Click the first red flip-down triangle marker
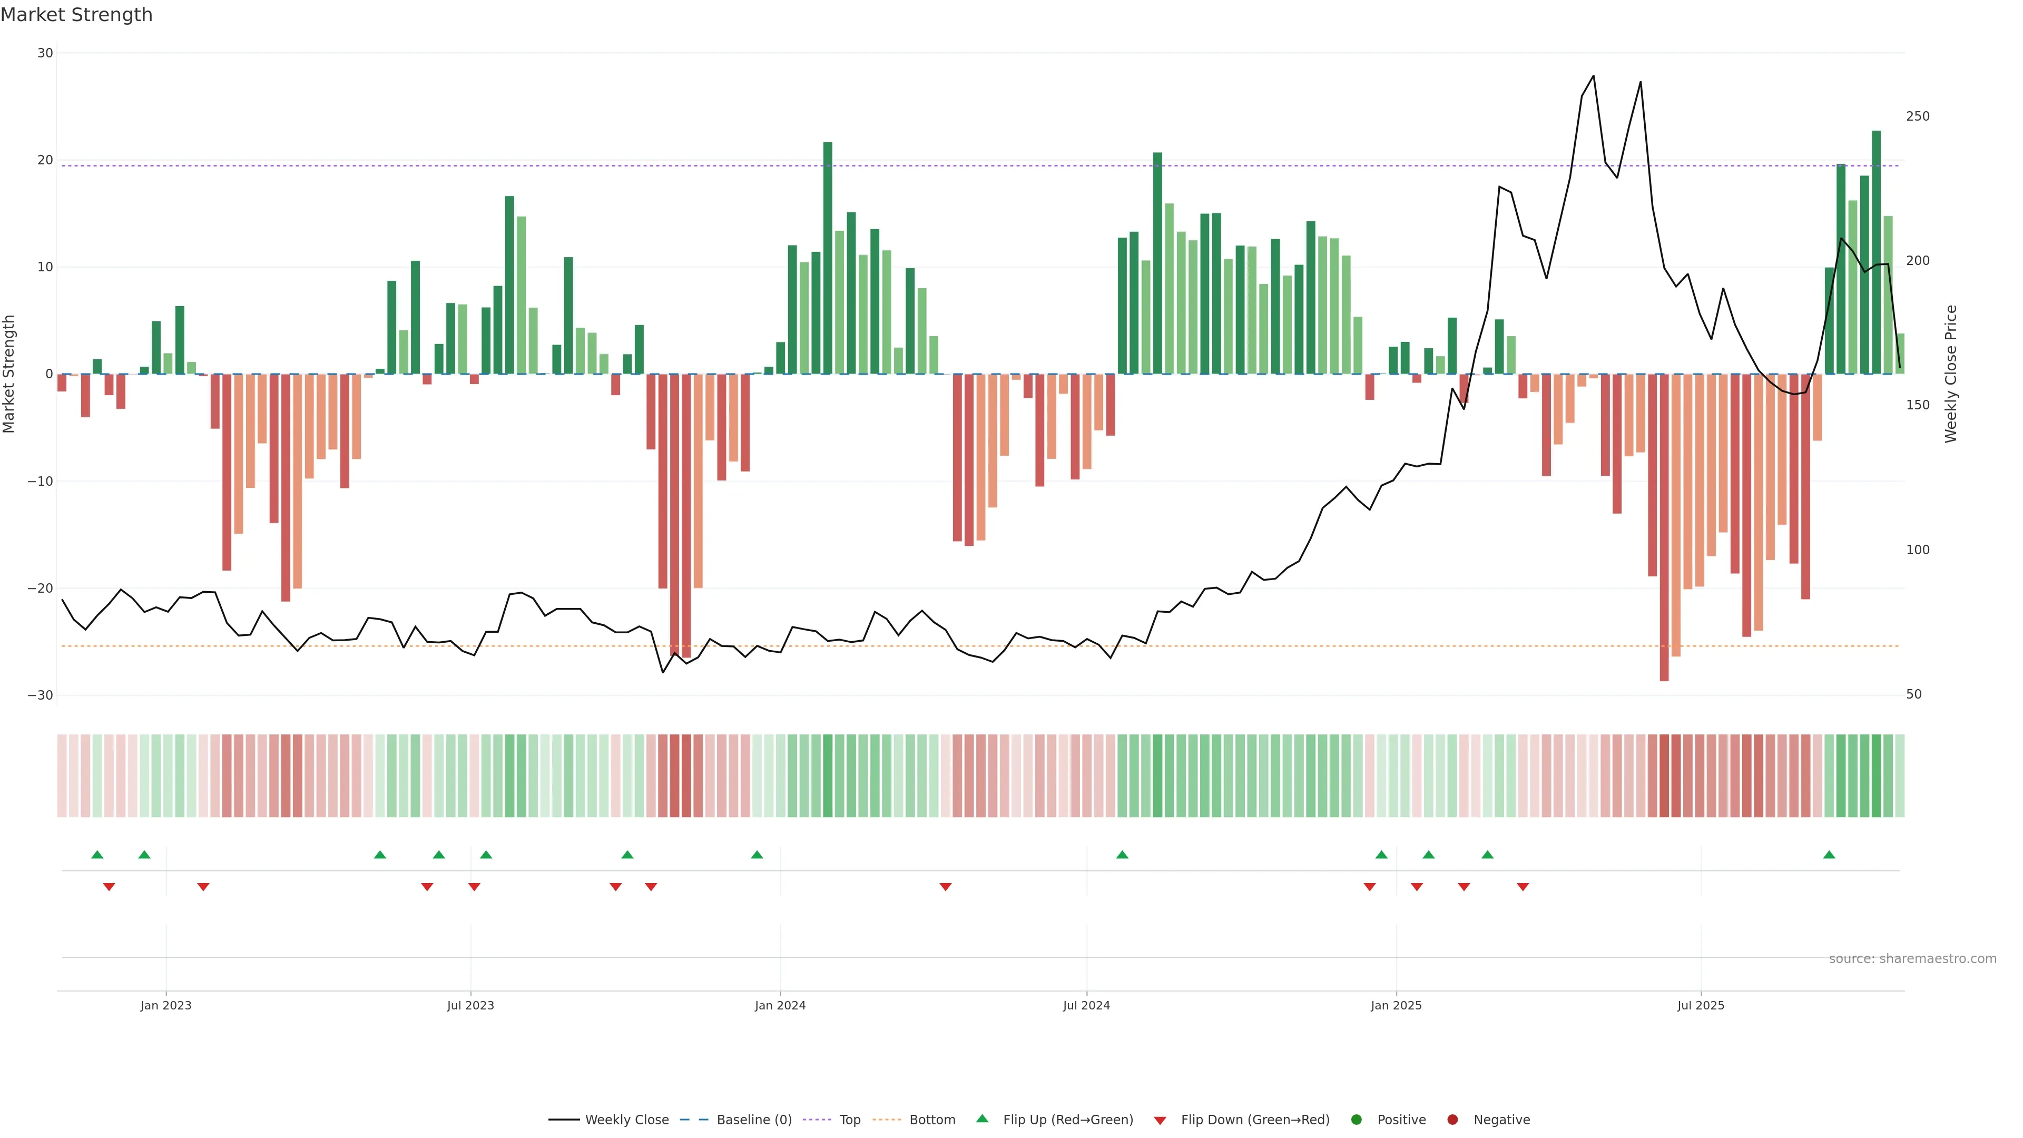This screenshot has height=1138, width=2023. pyautogui.click(x=109, y=887)
